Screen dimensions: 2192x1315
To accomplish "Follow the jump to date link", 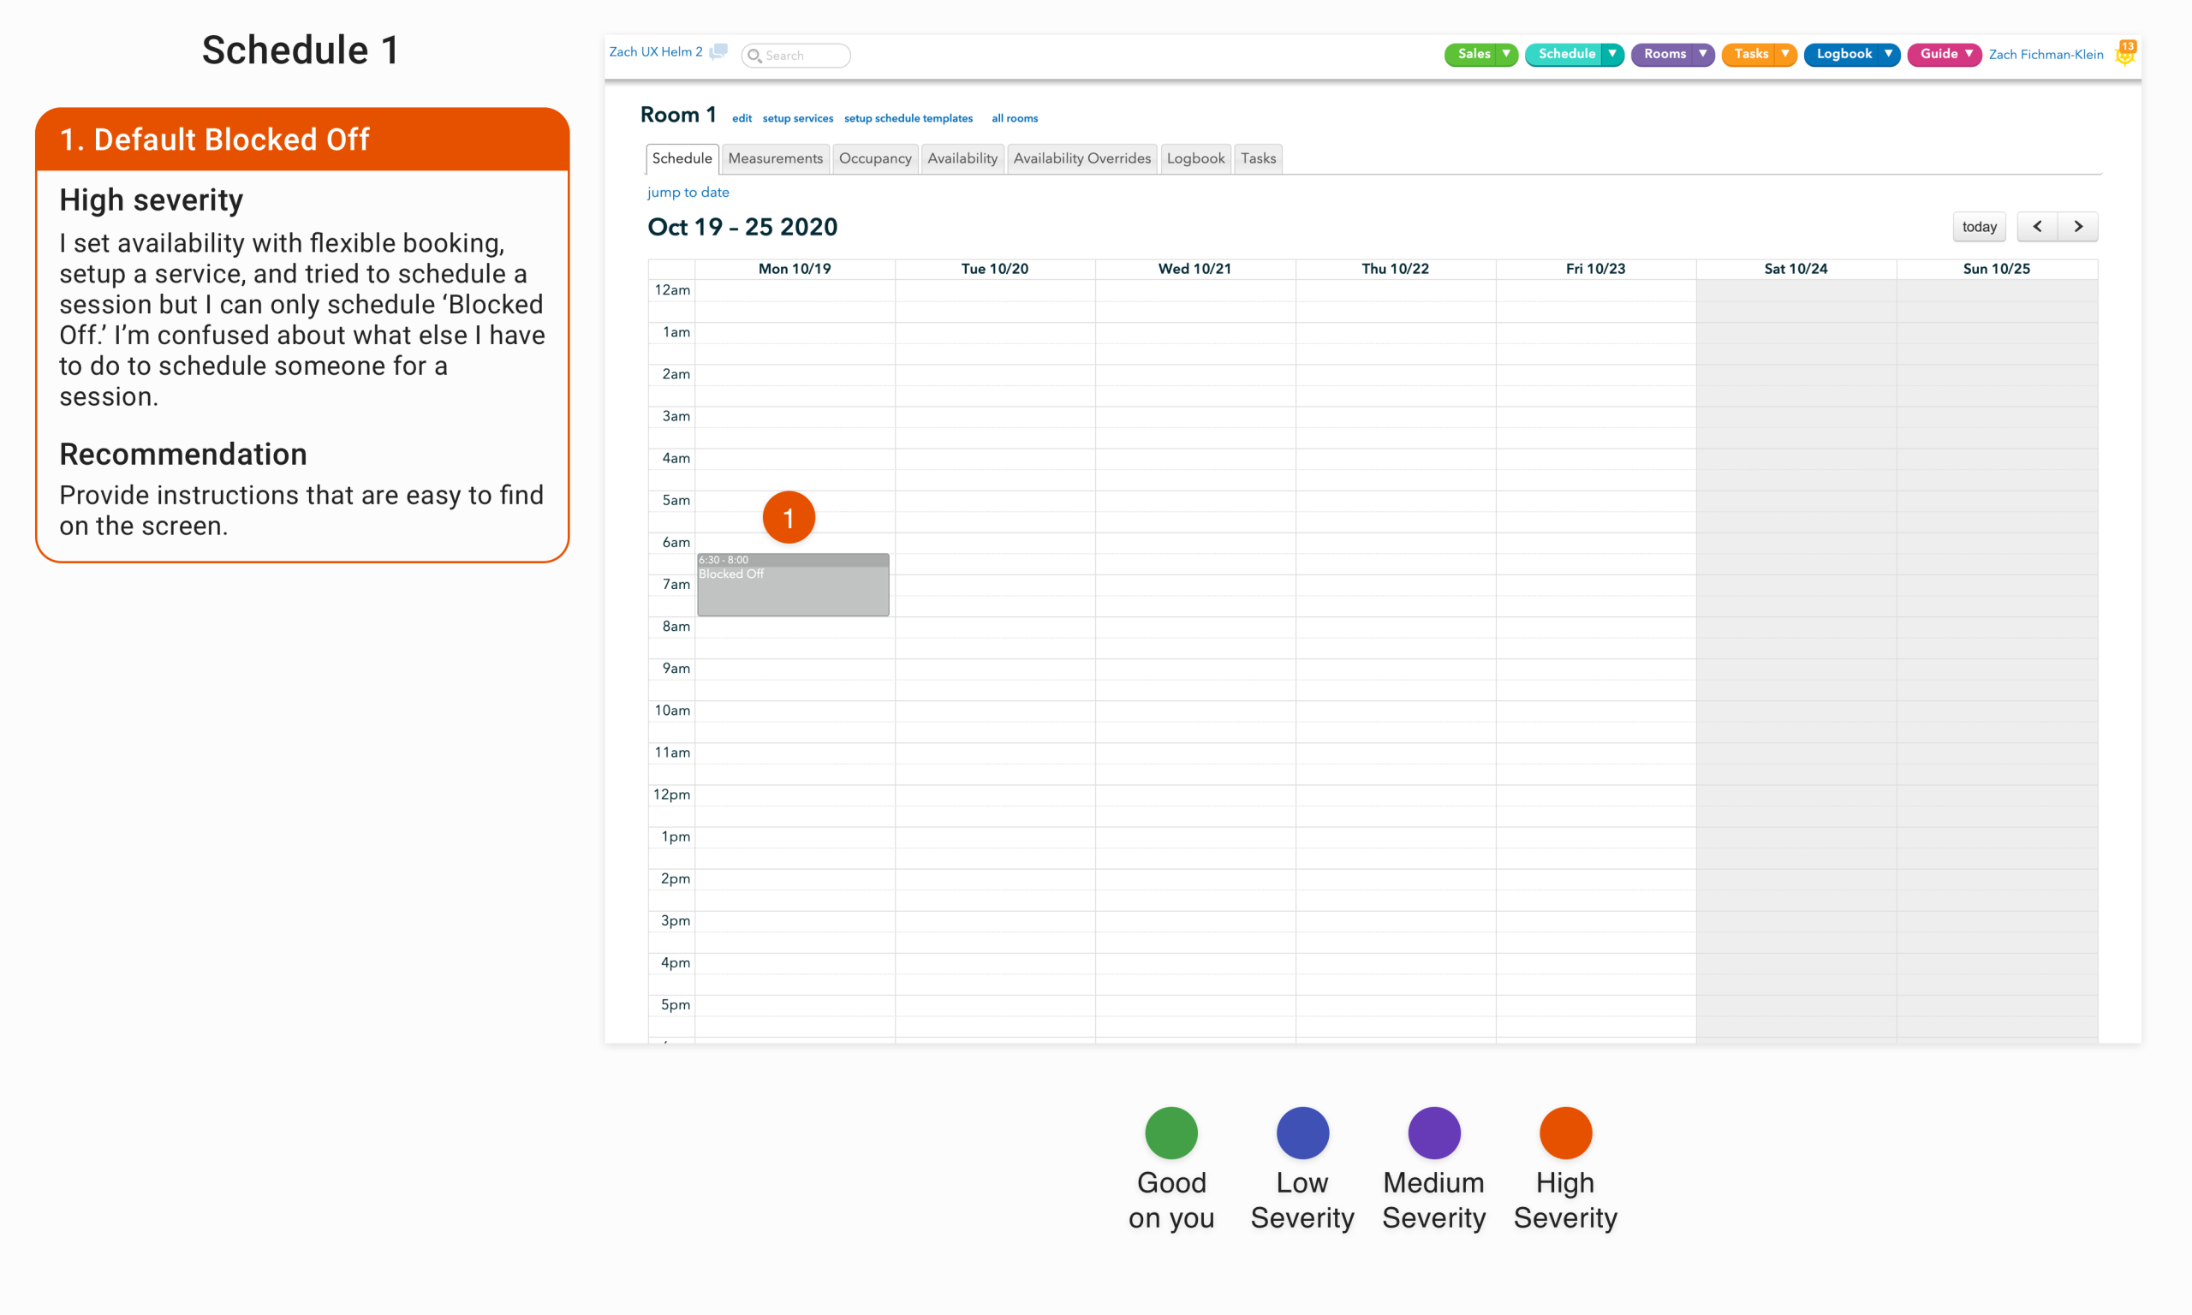I will (x=688, y=193).
